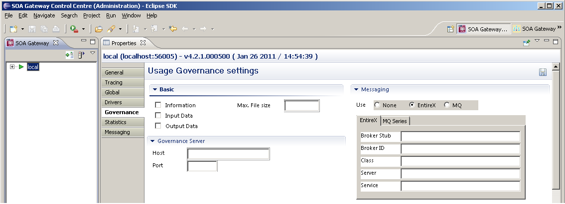Screen dimensions: 565x204
Task: Collapse the Governance Server section
Action: (152, 141)
